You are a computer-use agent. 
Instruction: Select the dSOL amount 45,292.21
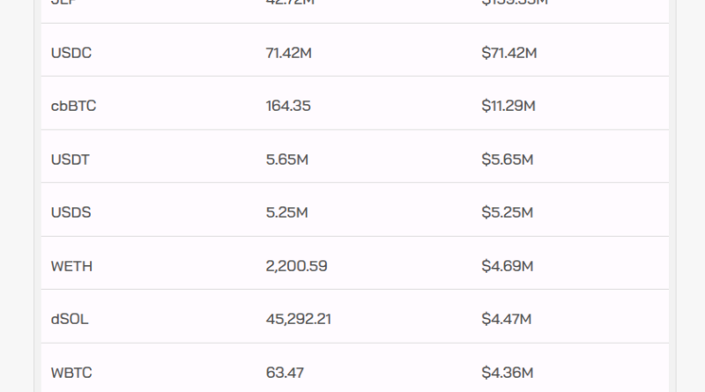click(298, 319)
